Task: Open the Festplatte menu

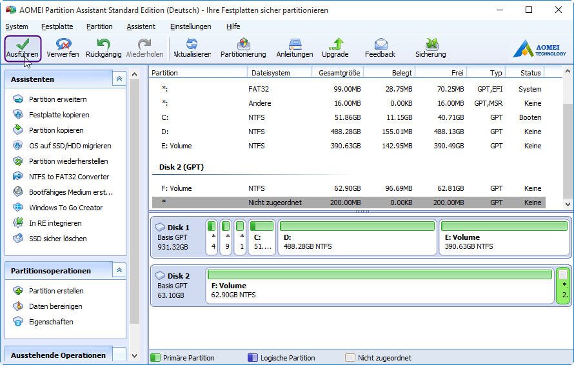Action: (x=57, y=26)
